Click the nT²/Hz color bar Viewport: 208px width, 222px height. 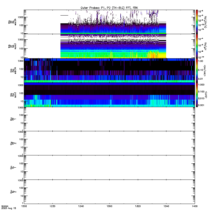197,46
